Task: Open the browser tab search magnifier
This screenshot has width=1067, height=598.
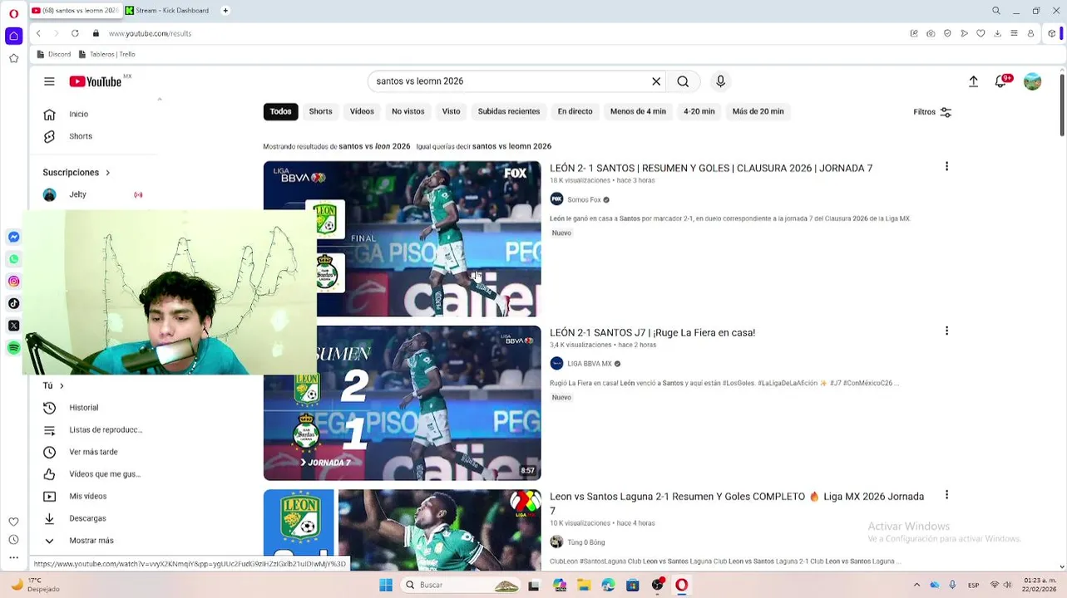Action: 996,11
